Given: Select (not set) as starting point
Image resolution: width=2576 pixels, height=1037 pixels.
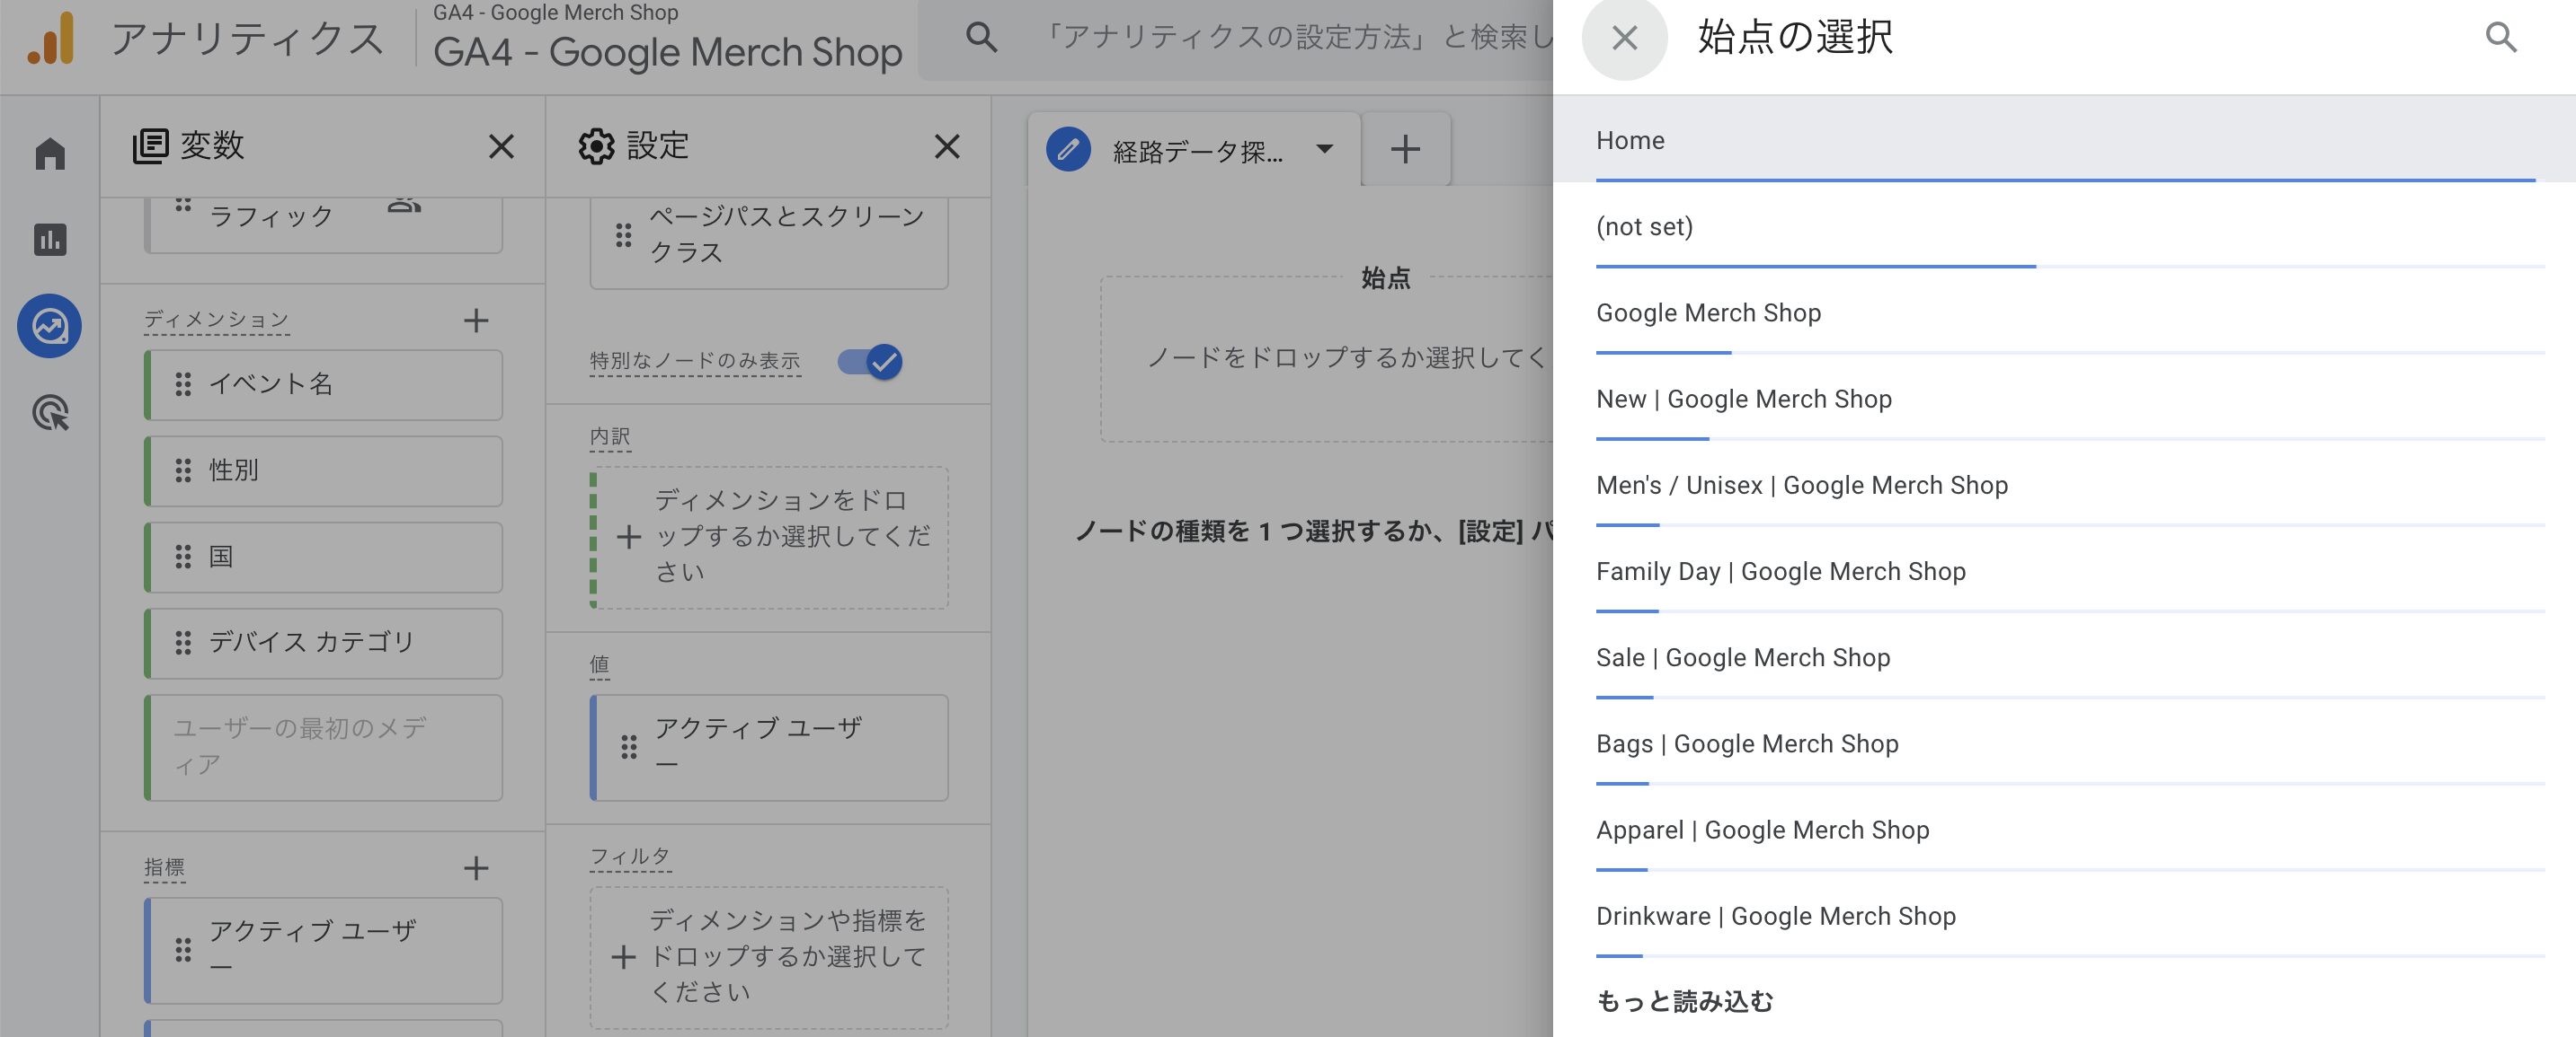Looking at the screenshot, I should (x=2064, y=225).
